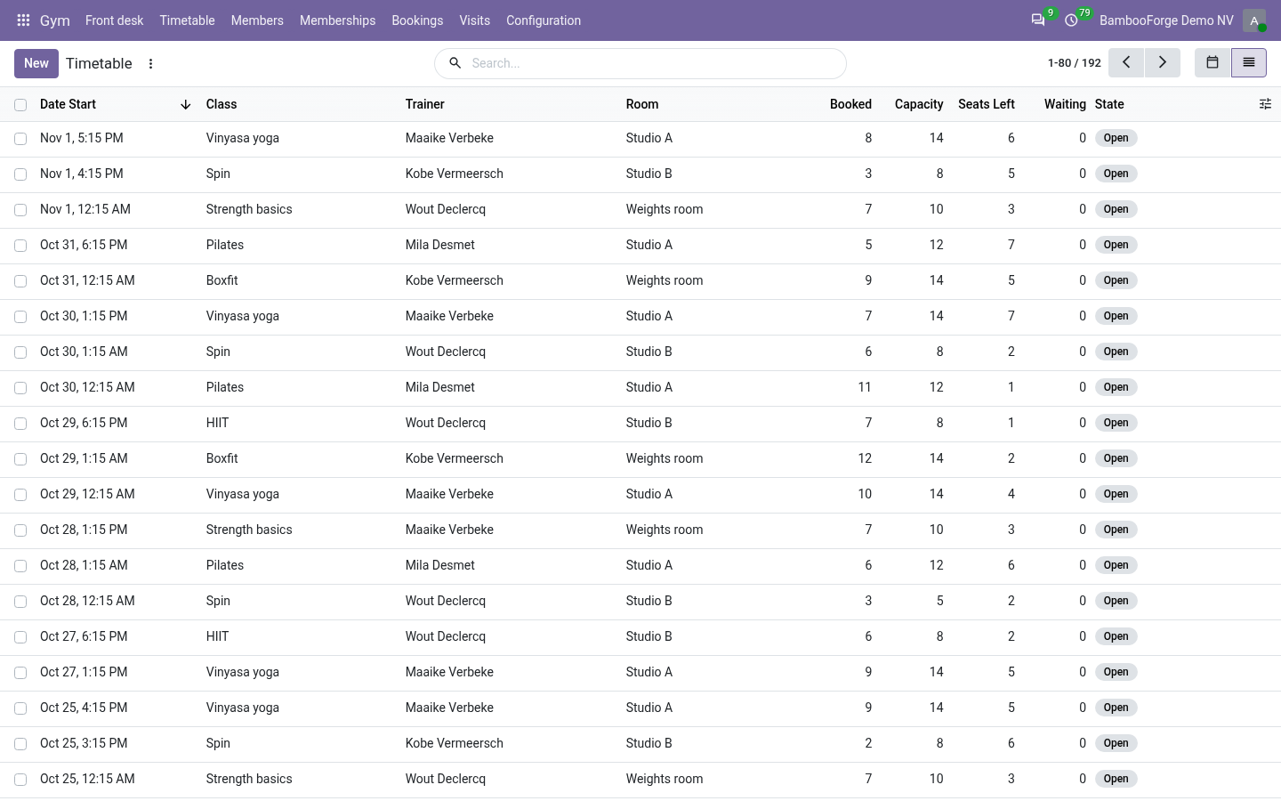Click the New button
Image resolution: width=1281 pixels, height=801 pixels.
pos(36,63)
